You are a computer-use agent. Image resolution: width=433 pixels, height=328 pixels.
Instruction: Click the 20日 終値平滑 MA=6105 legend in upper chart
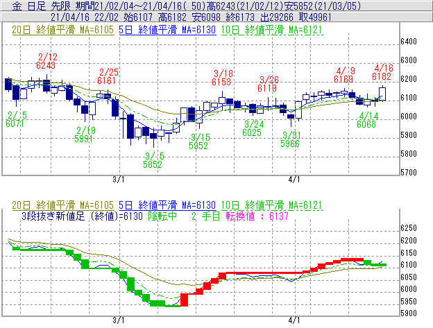point(62,30)
